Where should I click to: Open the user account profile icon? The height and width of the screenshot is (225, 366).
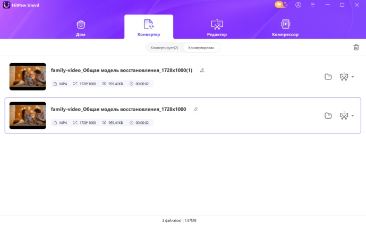(x=298, y=5)
